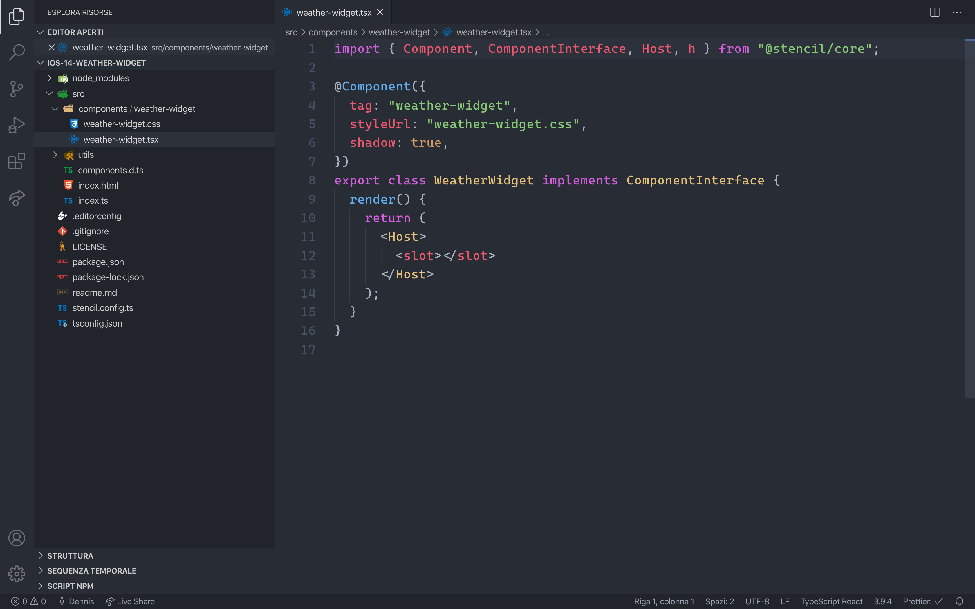975x609 pixels.
Task: Open the Explorer view in activity bar
Action: click(17, 17)
